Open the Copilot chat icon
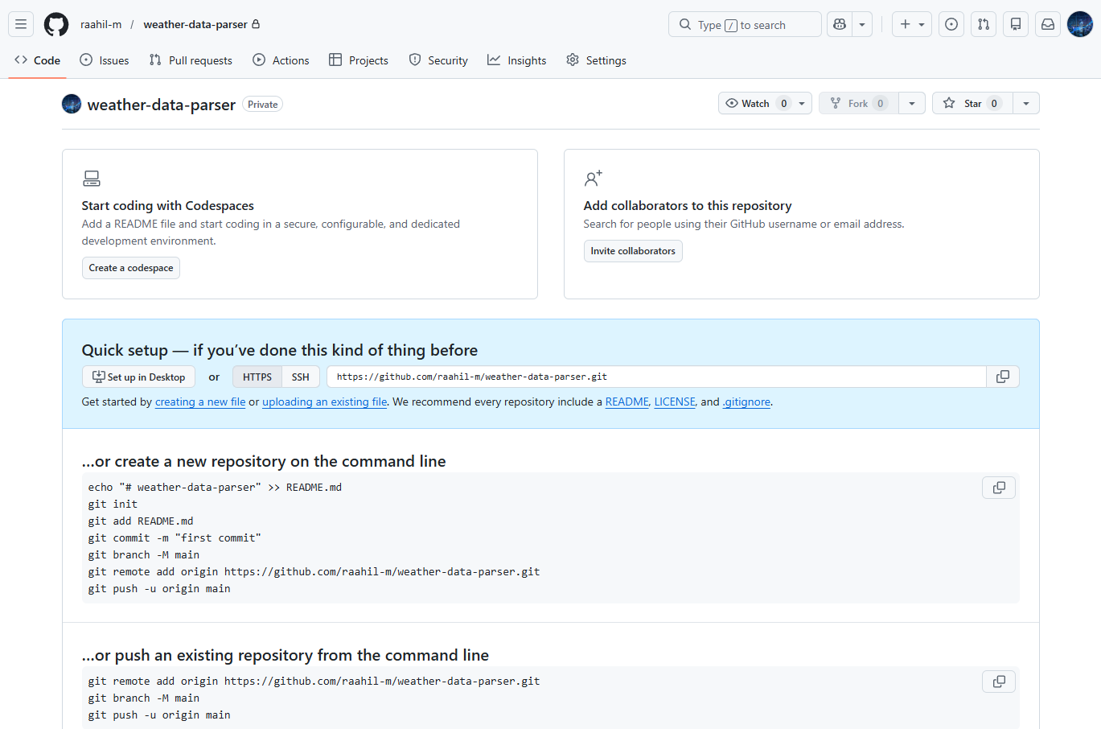Viewport: 1101px width, 729px height. [840, 24]
